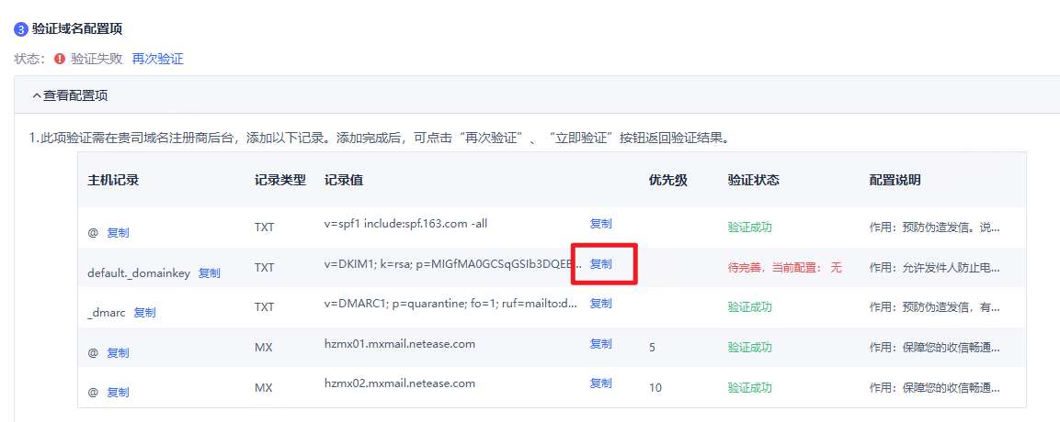Screen dimensions: 1060x422
Task: Copy default._domainkey host record
Action: click(209, 273)
